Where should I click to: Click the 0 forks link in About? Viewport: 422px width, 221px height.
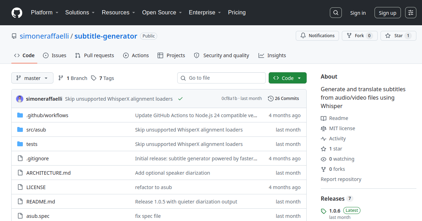(x=333, y=169)
